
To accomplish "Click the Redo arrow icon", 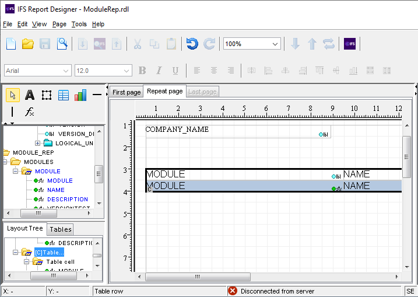I will [209, 44].
